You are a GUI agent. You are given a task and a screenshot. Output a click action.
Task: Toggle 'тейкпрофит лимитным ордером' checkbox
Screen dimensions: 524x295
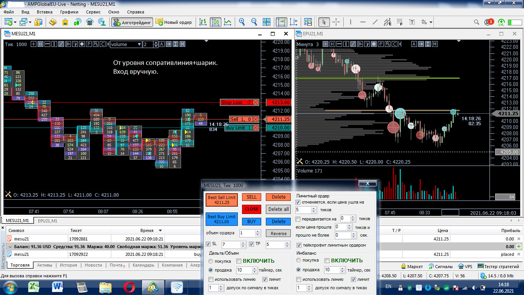[299, 245]
